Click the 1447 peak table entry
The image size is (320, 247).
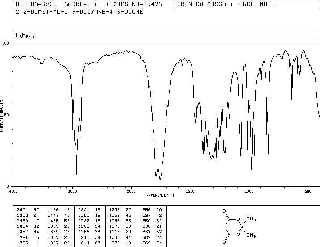tap(59, 215)
